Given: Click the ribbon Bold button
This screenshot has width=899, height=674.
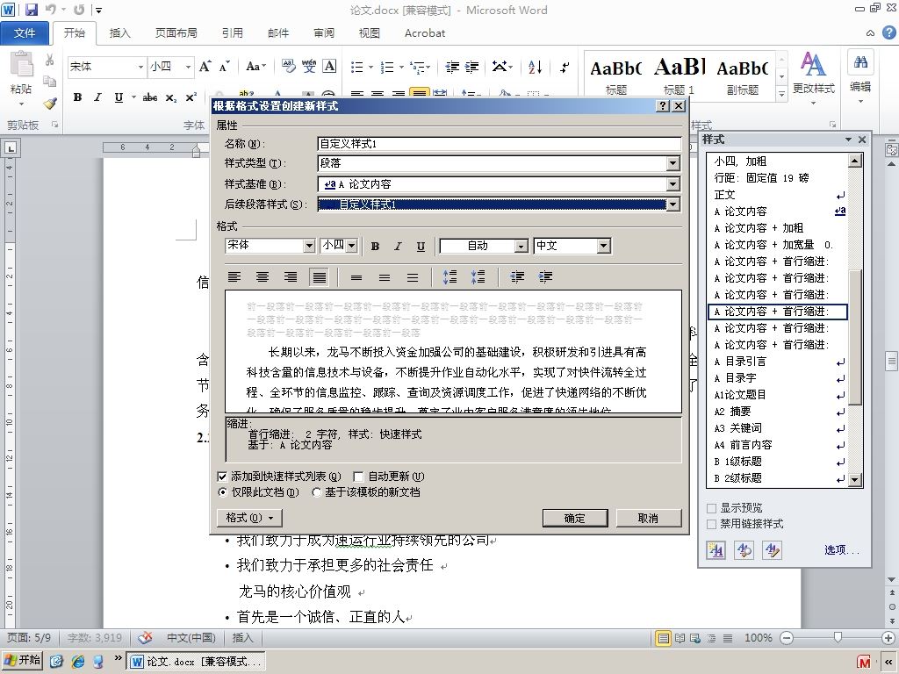Looking at the screenshot, I should (77, 97).
